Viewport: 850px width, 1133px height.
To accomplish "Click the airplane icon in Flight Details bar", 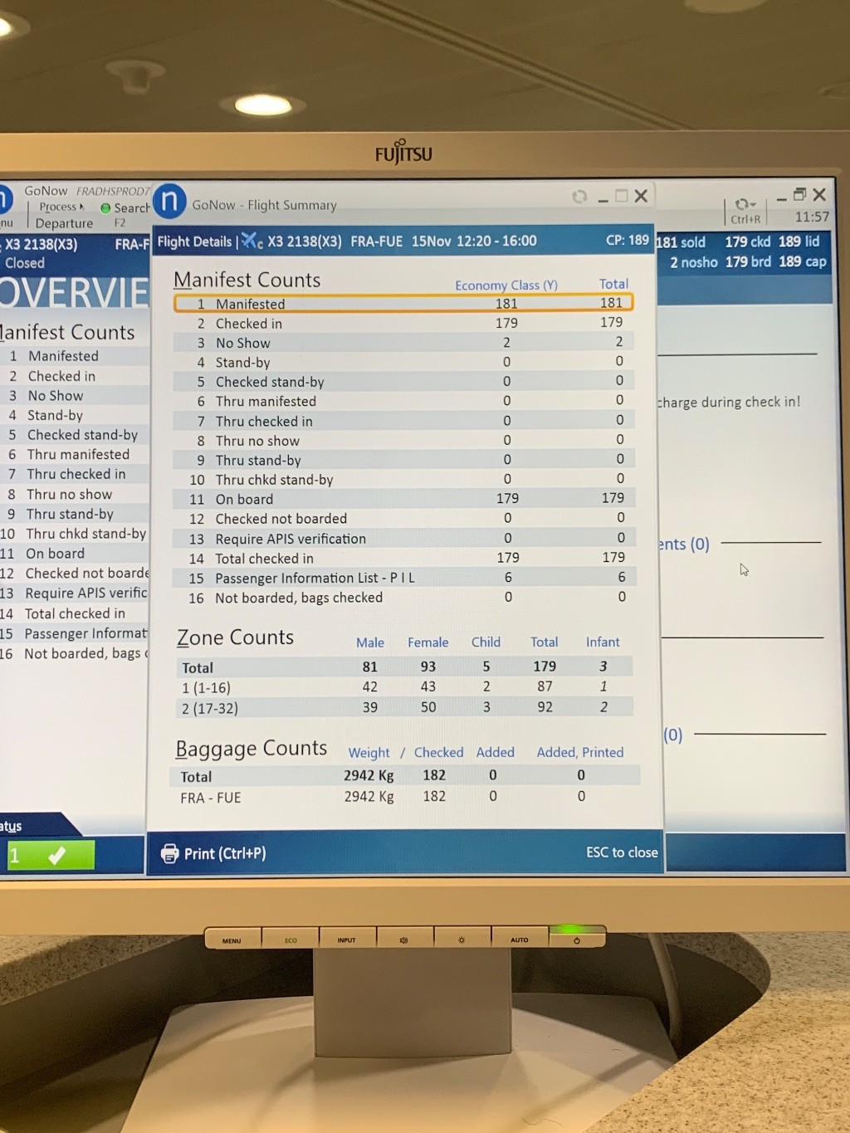I will coord(252,242).
